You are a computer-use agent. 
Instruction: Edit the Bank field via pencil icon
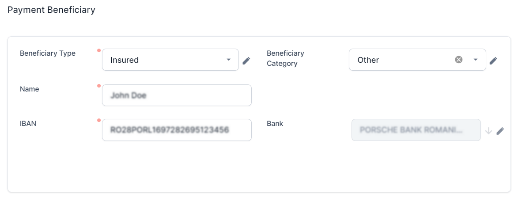tap(500, 131)
